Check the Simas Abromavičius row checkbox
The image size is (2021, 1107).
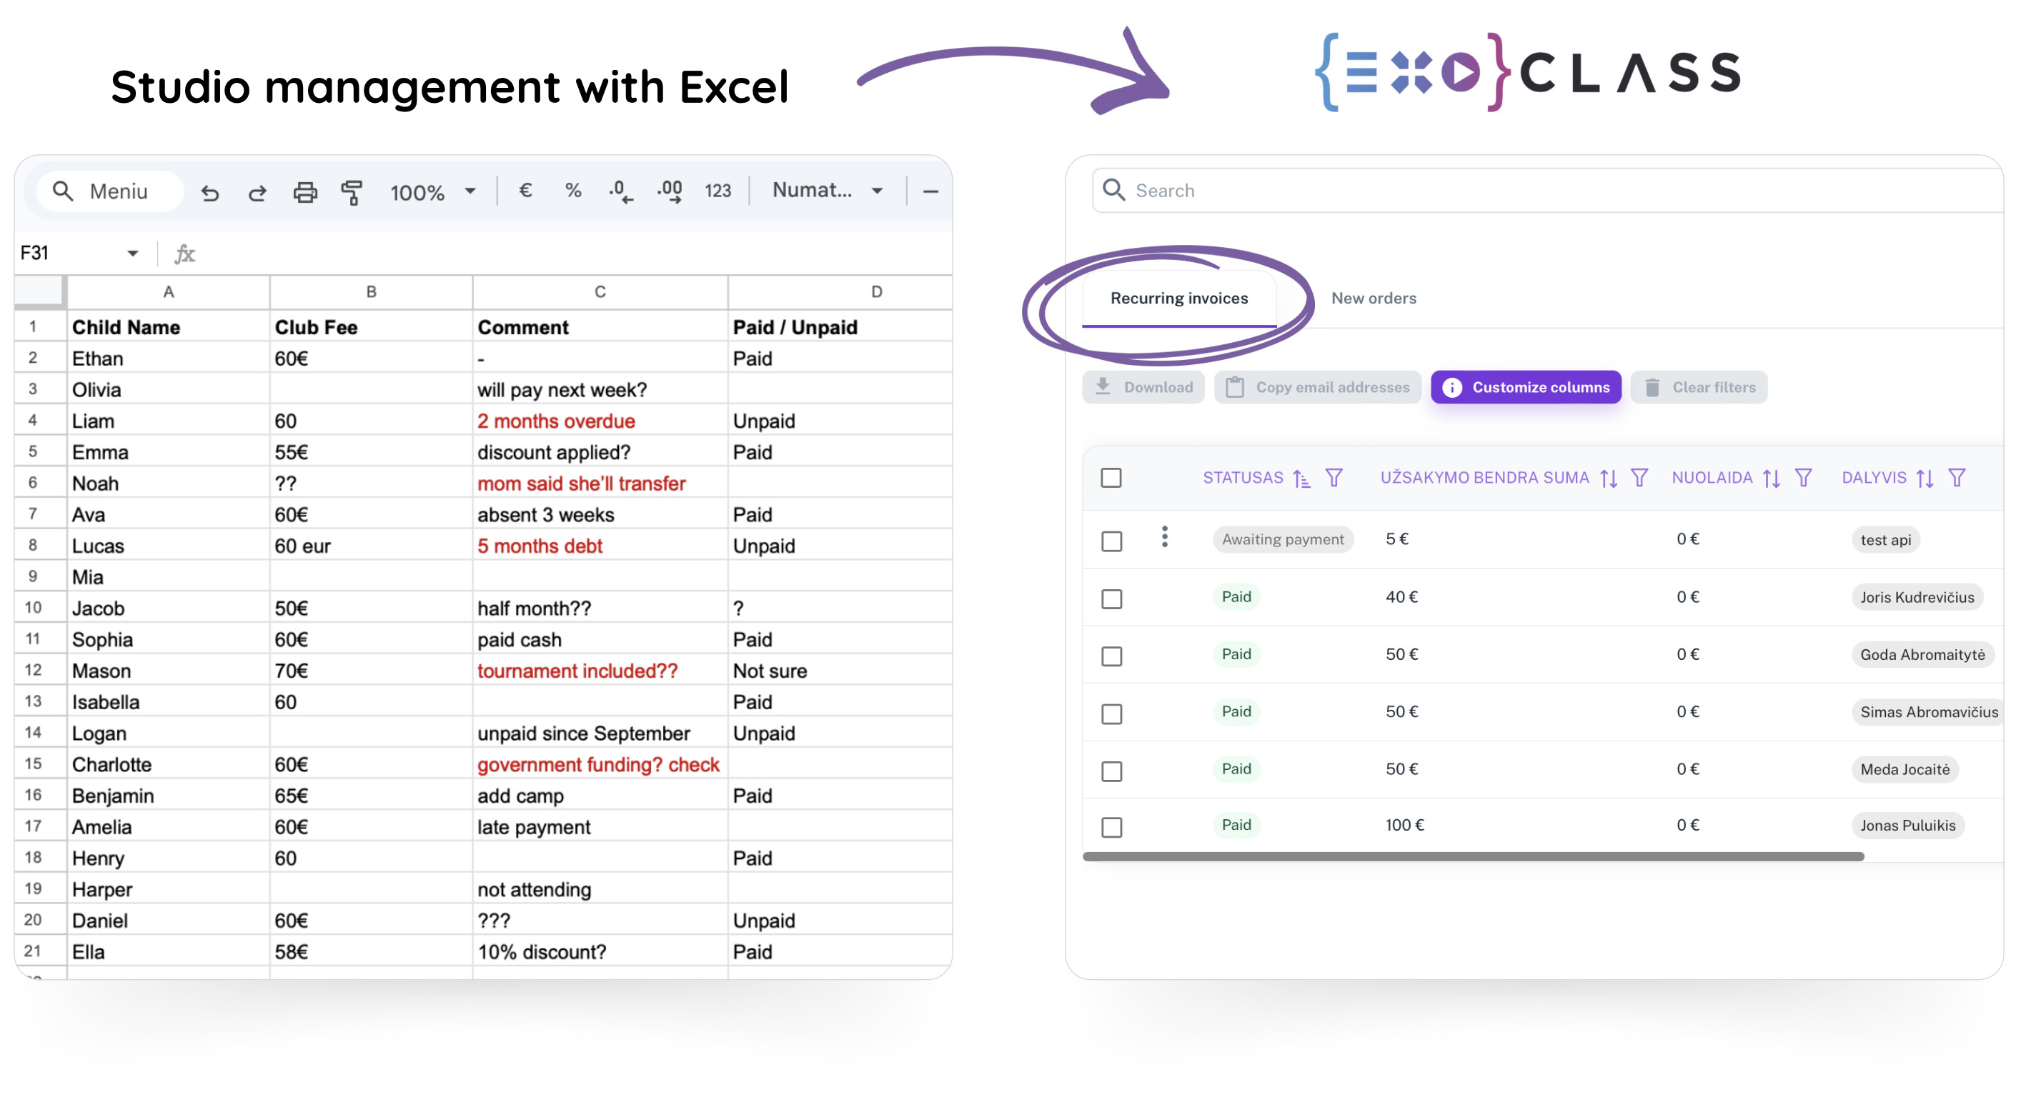1111,714
